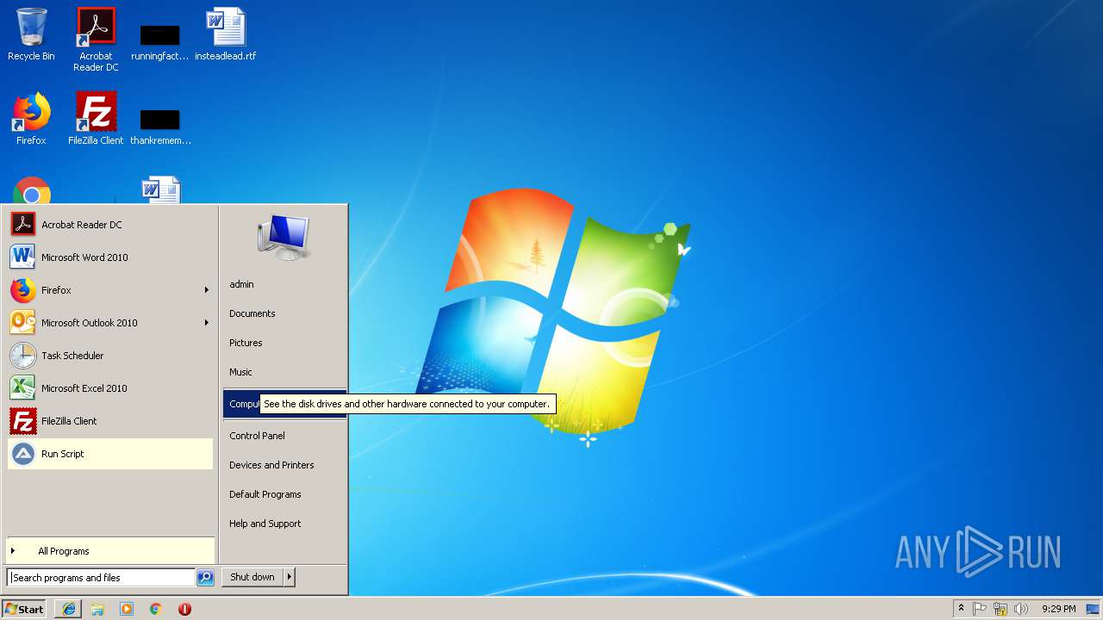
Task: Click the Show desktop button
Action: [1094, 609]
